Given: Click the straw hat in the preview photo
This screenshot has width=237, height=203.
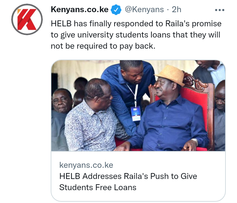Looking at the screenshot, I should coord(171,75).
